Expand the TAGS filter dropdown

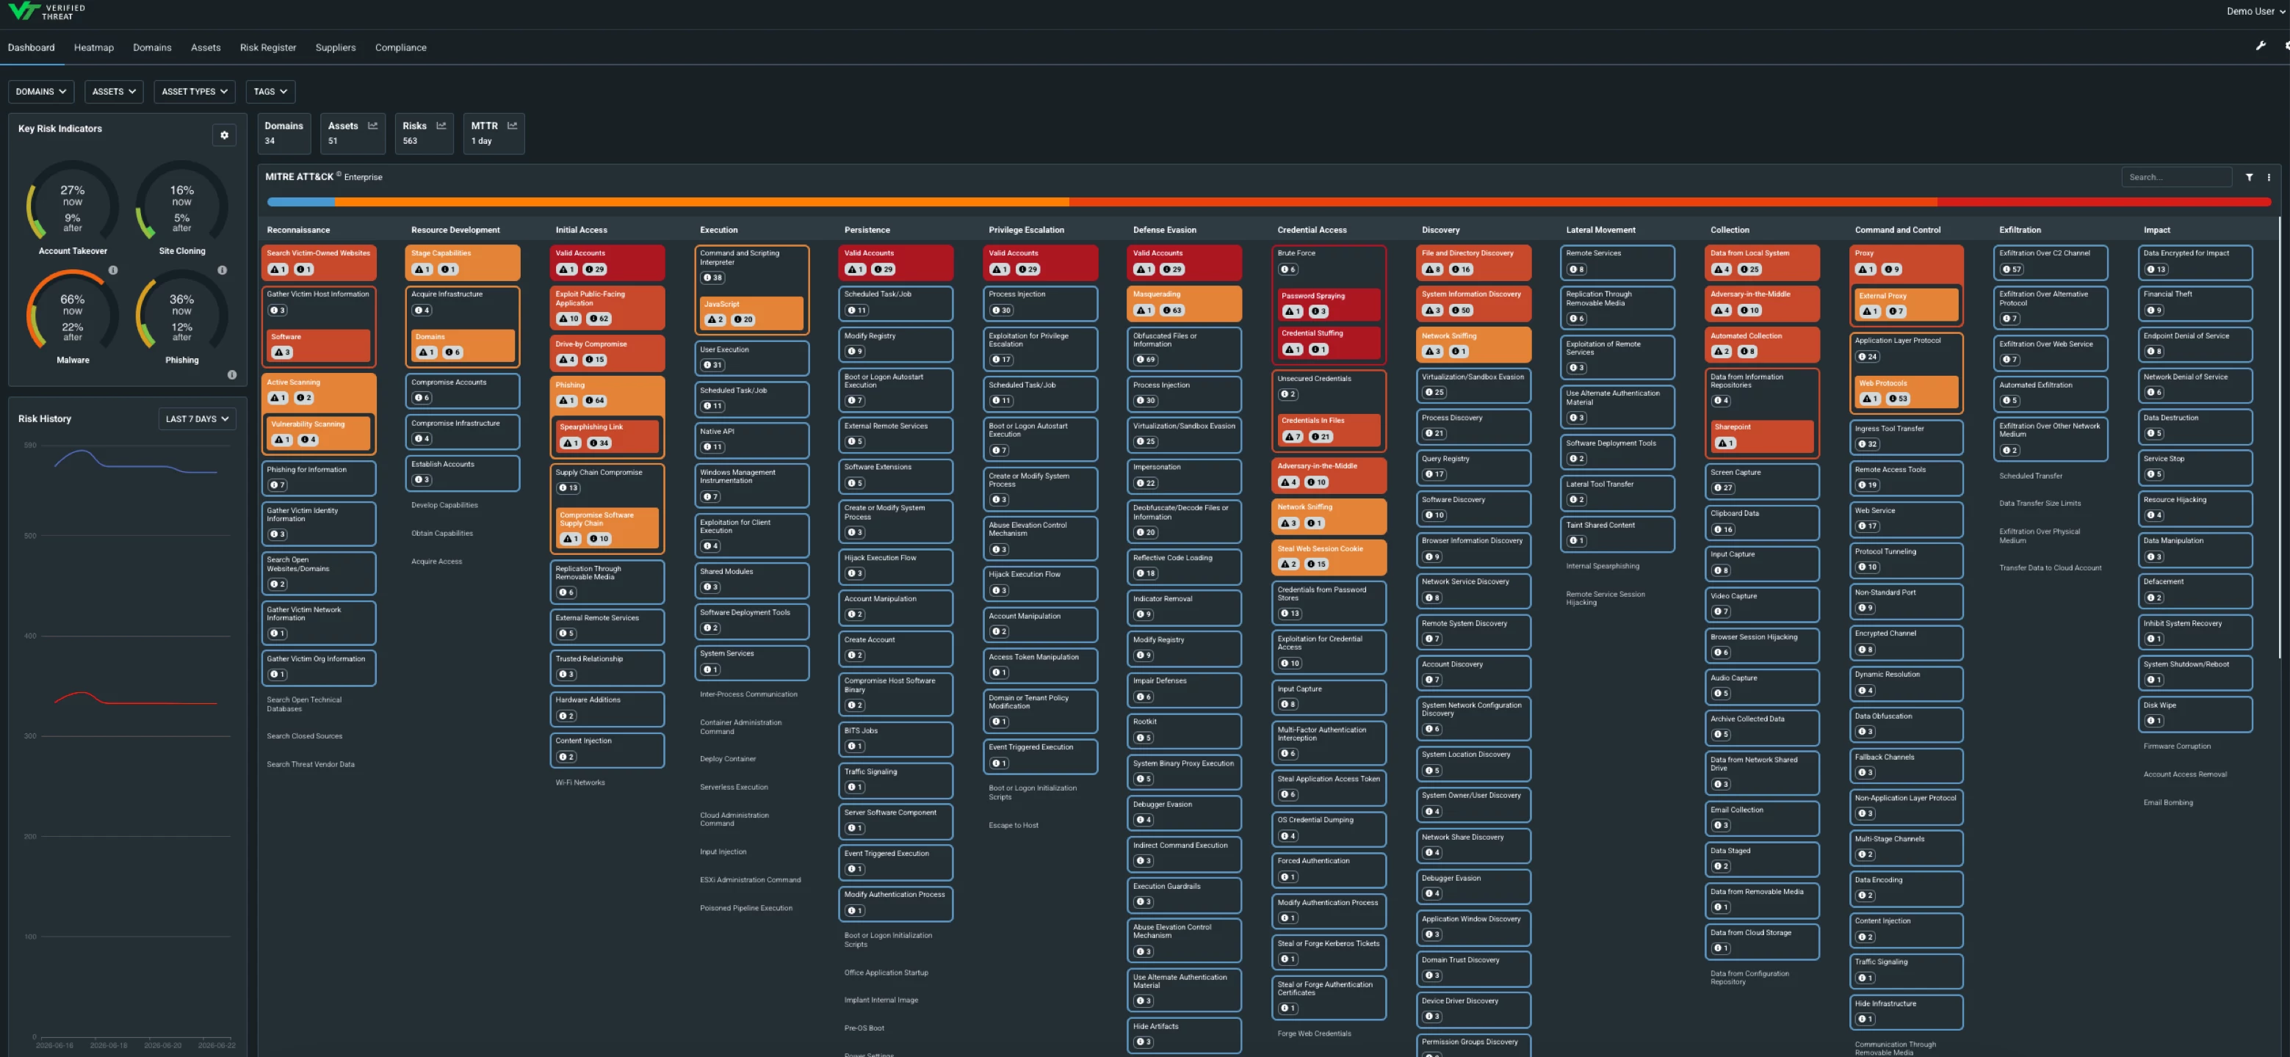point(270,92)
